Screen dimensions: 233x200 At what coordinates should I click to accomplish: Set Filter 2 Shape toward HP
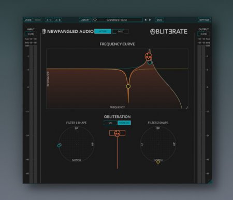click(x=174, y=144)
